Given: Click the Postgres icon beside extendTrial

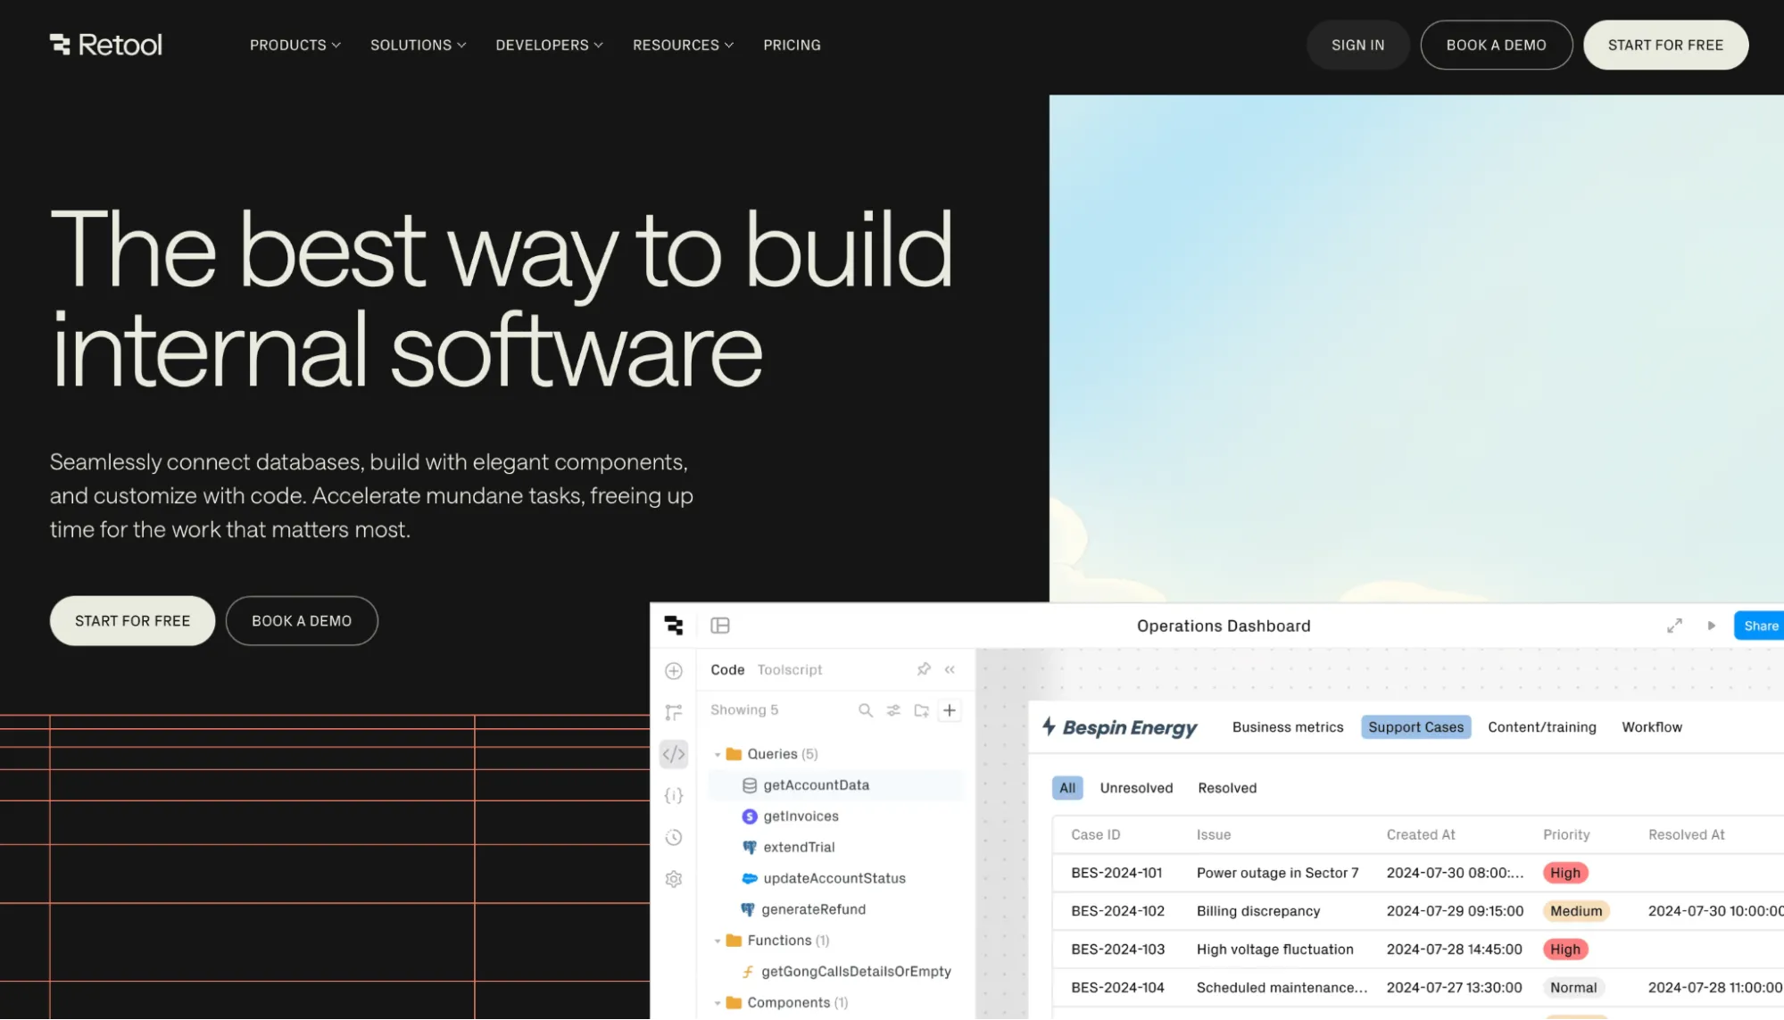Looking at the screenshot, I should tap(750, 848).
